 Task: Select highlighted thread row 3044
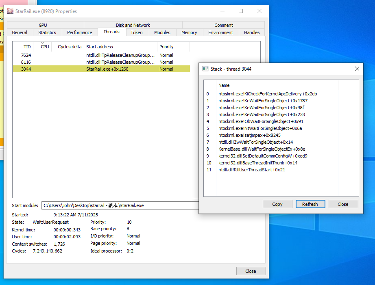[101, 69]
